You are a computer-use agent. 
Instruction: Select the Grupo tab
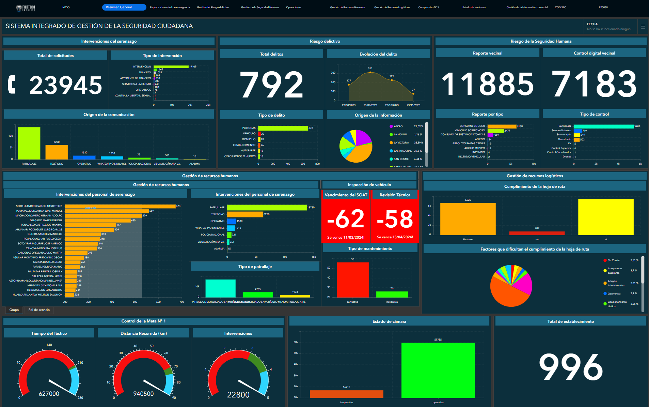click(x=14, y=310)
